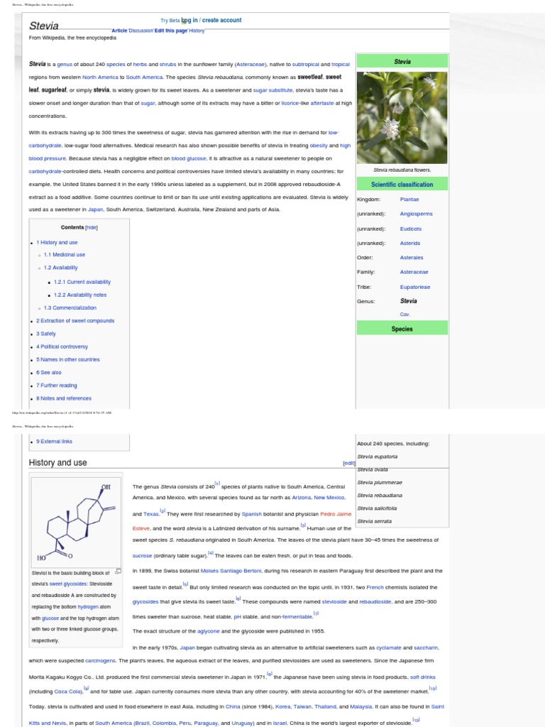Screen dimensions: 545x727
Task: Open the Article tab
Action: tap(119, 31)
